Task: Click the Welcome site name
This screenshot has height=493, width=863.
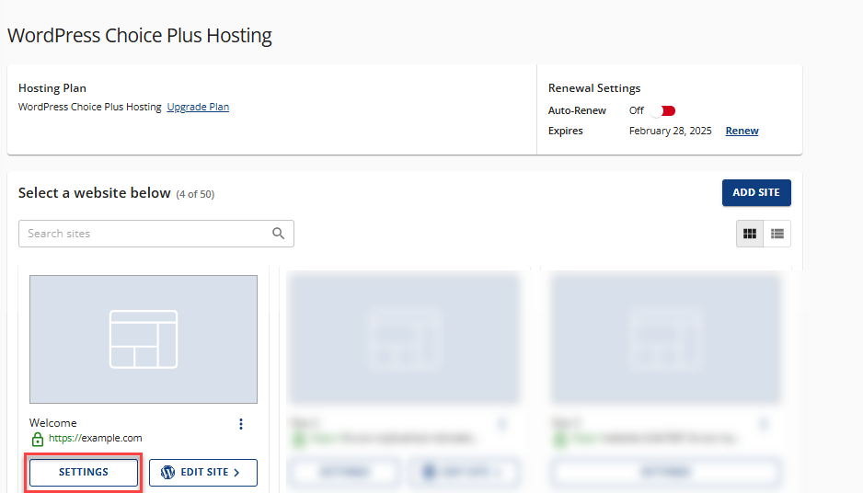Action: pyautogui.click(x=52, y=422)
